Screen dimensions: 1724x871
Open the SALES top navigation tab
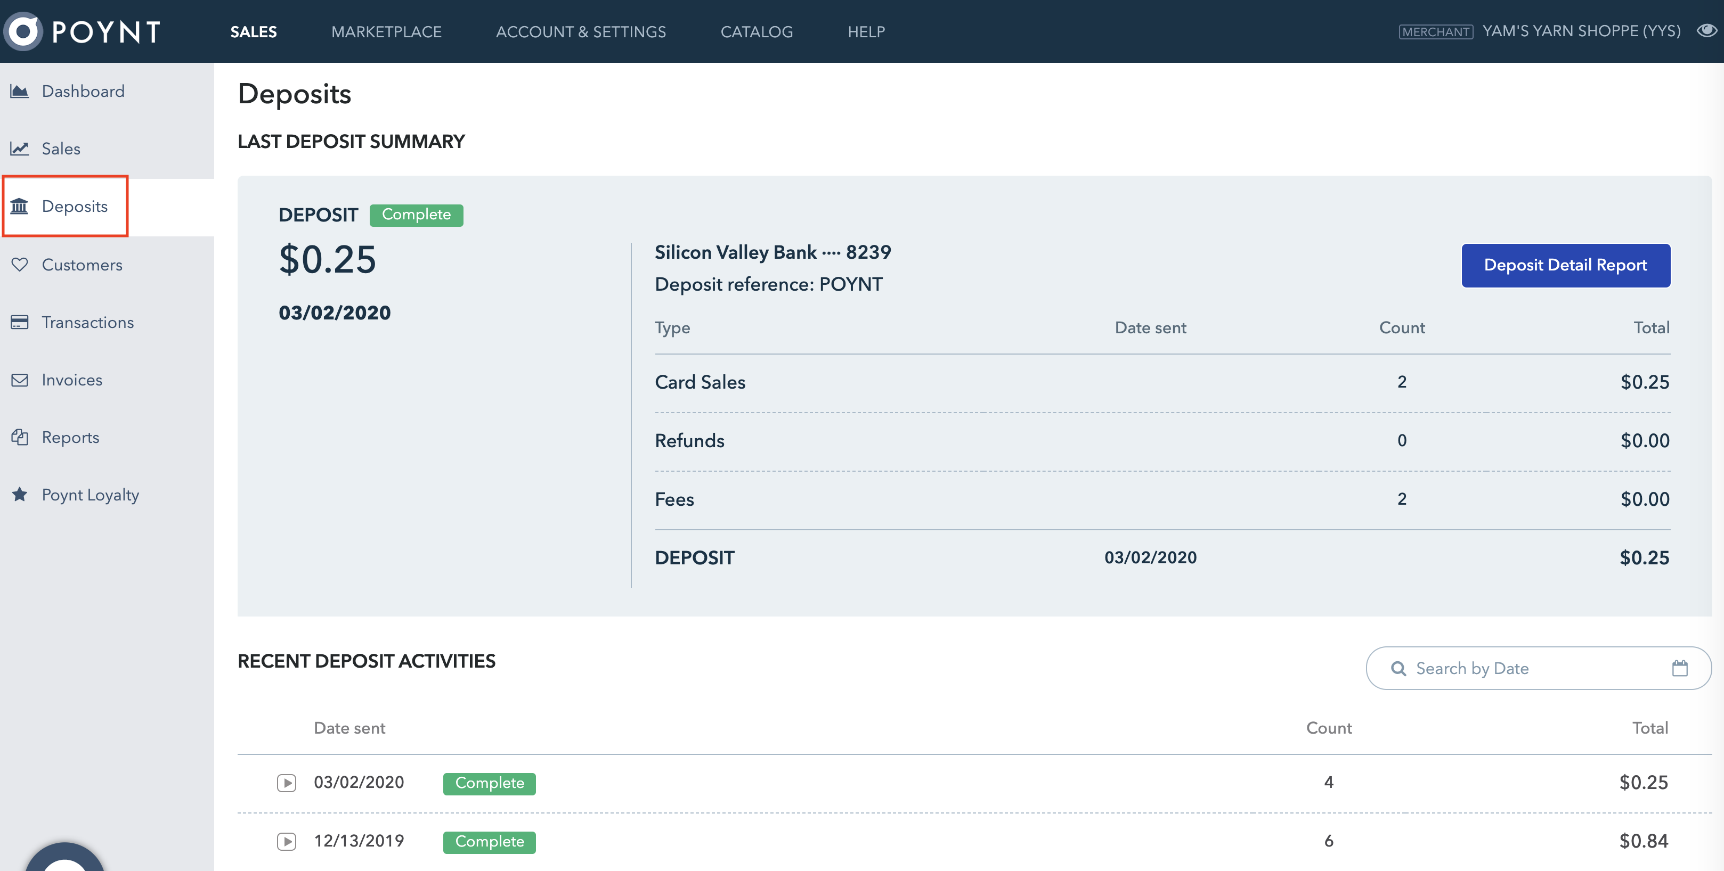(x=254, y=31)
